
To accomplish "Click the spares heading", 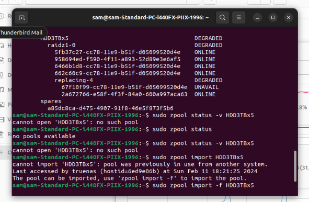I will 51,102.
